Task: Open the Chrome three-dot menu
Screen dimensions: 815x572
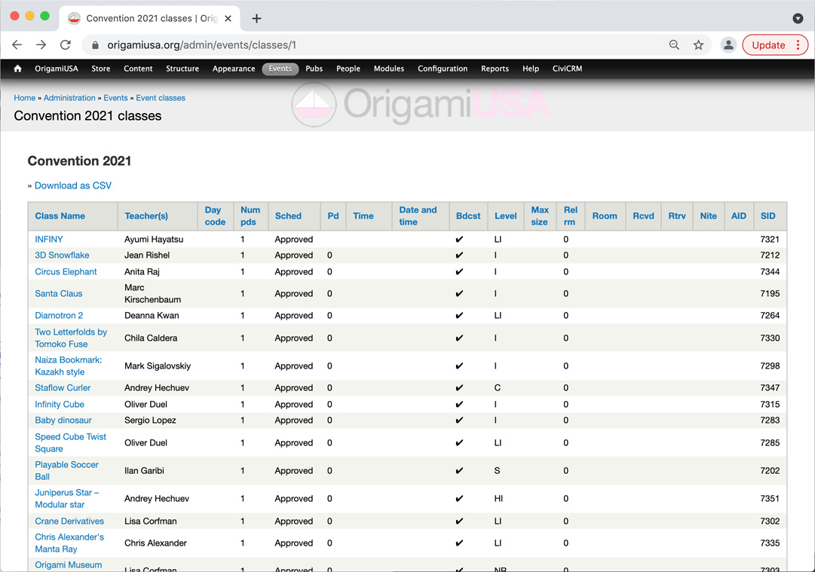Action: [798, 44]
